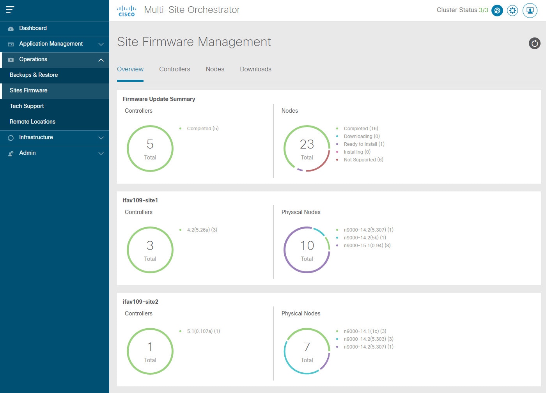Click the Dashboard gauge icon
The width and height of the screenshot is (546, 393).
click(x=11, y=28)
